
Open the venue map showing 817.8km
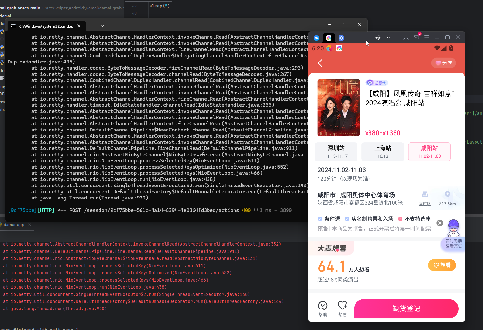[x=448, y=199]
